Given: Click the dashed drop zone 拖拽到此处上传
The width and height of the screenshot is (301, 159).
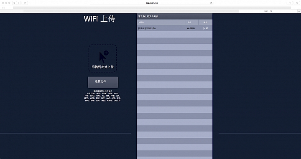Looking at the screenshot, I should click(102, 58).
